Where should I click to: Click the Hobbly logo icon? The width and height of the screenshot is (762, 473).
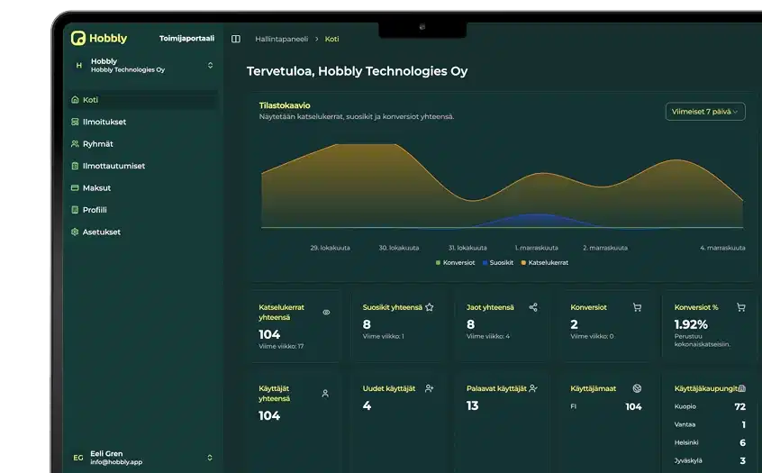click(x=77, y=38)
